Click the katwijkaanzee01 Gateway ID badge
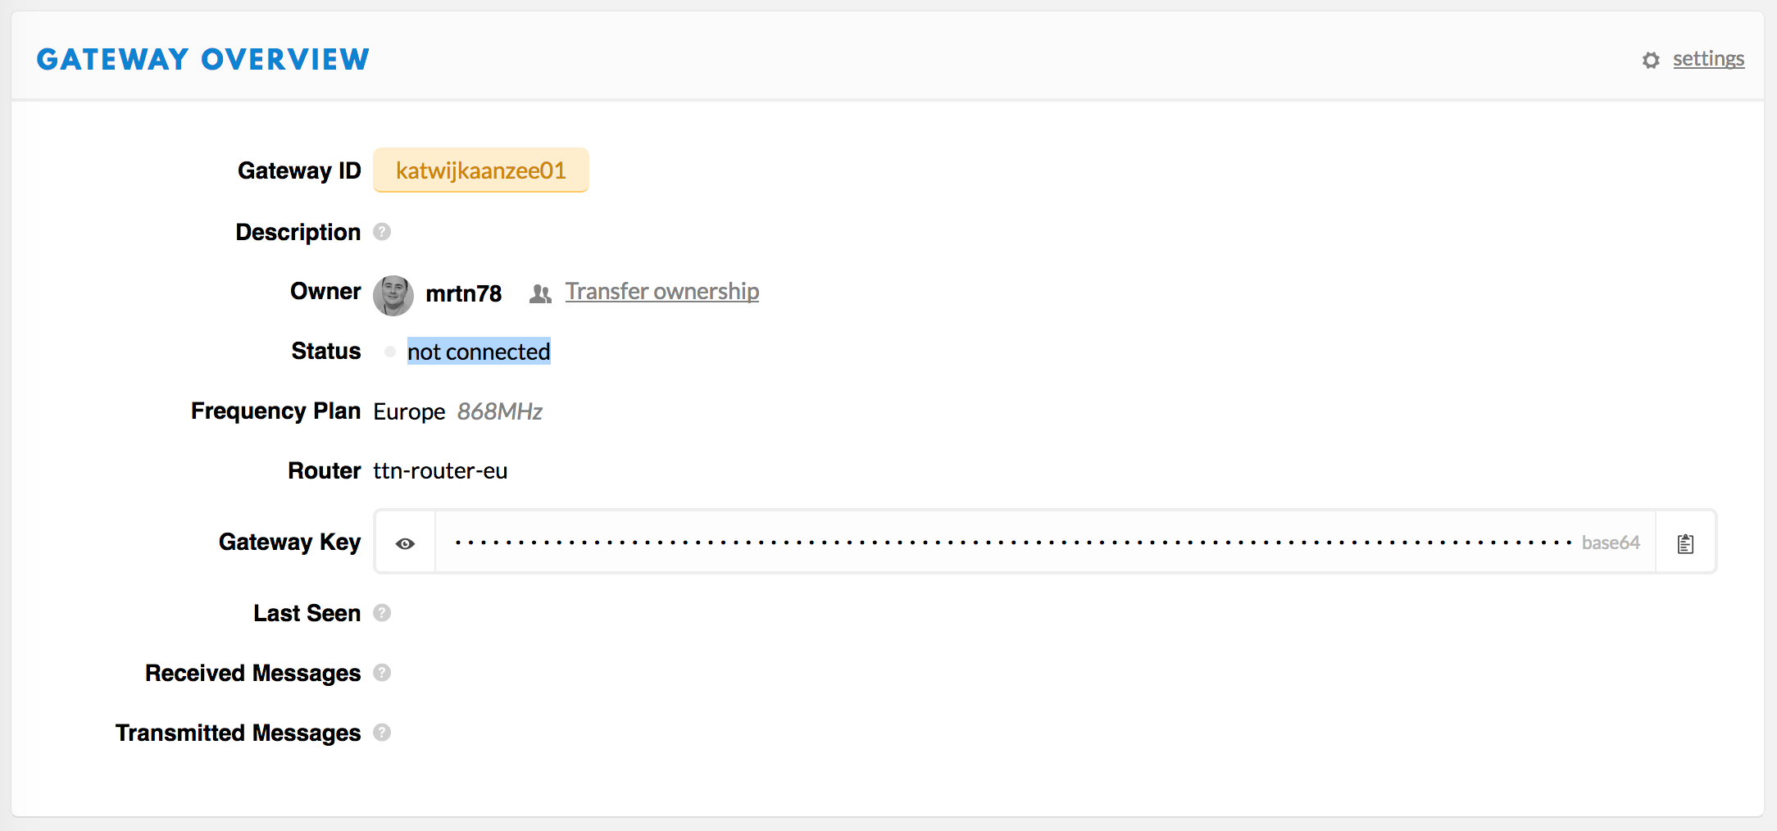Image resolution: width=1777 pixels, height=831 pixels. coord(481,170)
